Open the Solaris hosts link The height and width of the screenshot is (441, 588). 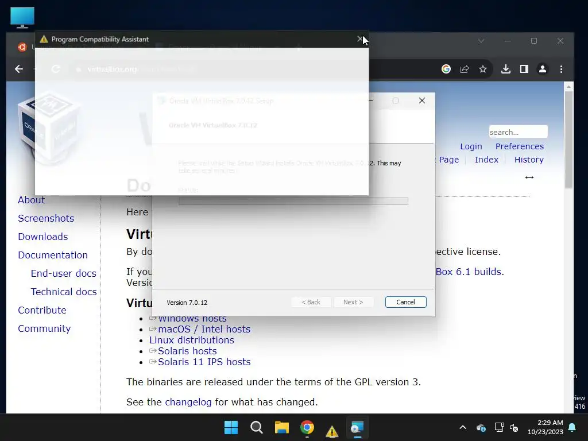point(187,351)
